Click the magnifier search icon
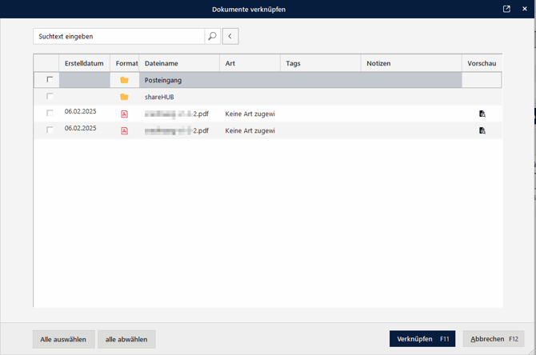The width and height of the screenshot is (536, 355). point(212,36)
